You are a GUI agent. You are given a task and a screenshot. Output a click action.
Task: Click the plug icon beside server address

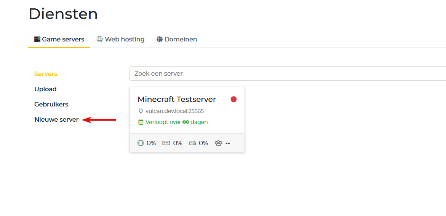pos(141,111)
